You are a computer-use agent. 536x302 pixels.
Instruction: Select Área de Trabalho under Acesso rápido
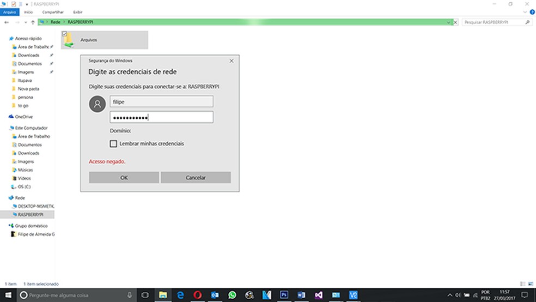click(x=33, y=47)
